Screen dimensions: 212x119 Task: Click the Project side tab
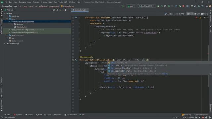click(1, 13)
